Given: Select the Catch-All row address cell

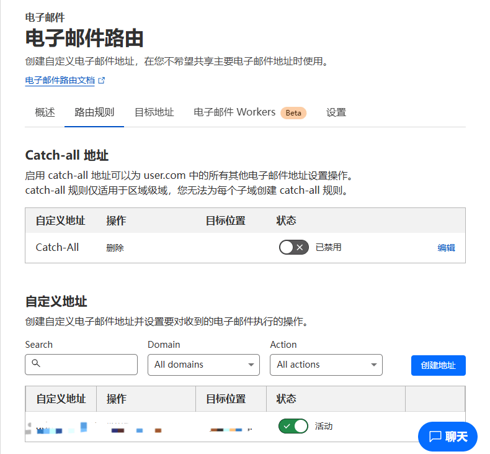Looking at the screenshot, I should tap(57, 247).
